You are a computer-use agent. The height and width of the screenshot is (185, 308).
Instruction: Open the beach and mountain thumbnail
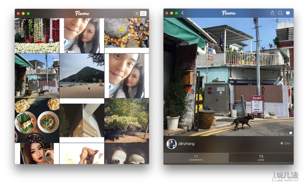tap(82, 76)
